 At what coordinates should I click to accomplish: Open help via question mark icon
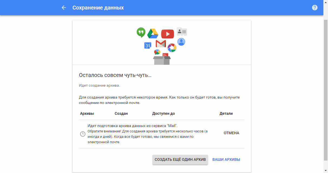pos(315,8)
